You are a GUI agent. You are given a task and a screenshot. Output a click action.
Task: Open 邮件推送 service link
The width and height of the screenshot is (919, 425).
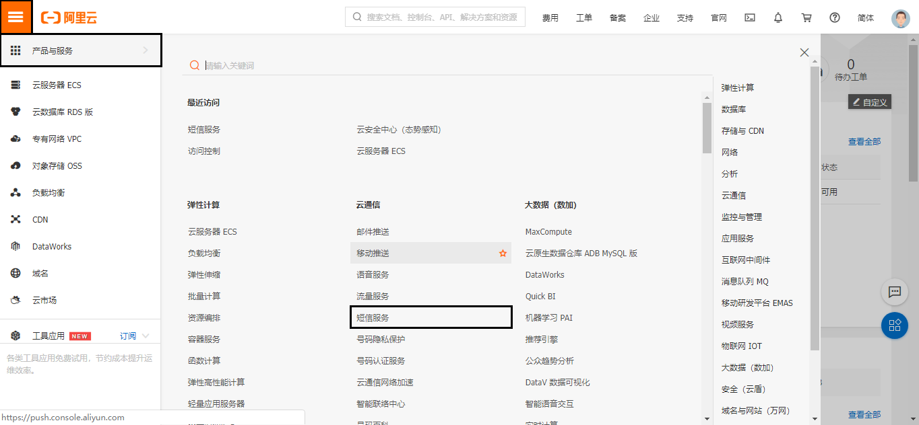coord(373,232)
